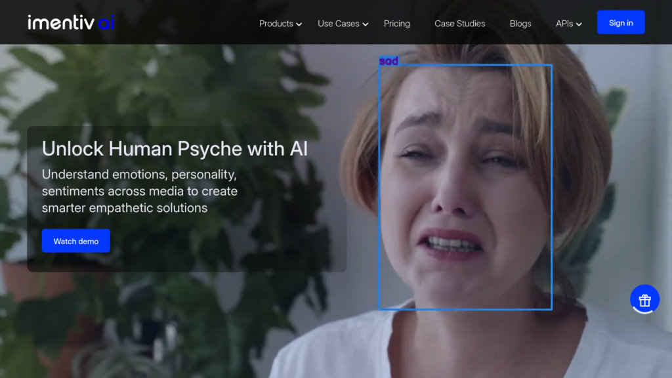Click empty space in the dark navigation bar
672x378 pixels.
click(x=184, y=22)
